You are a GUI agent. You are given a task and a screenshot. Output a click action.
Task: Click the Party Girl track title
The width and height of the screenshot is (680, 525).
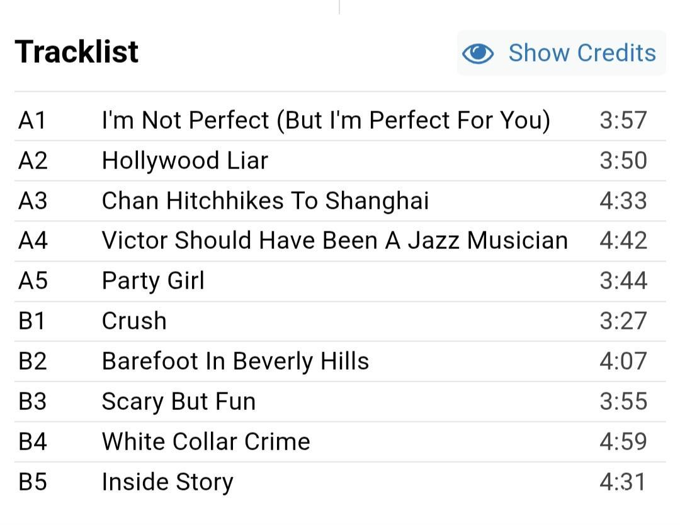pos(153,280)
